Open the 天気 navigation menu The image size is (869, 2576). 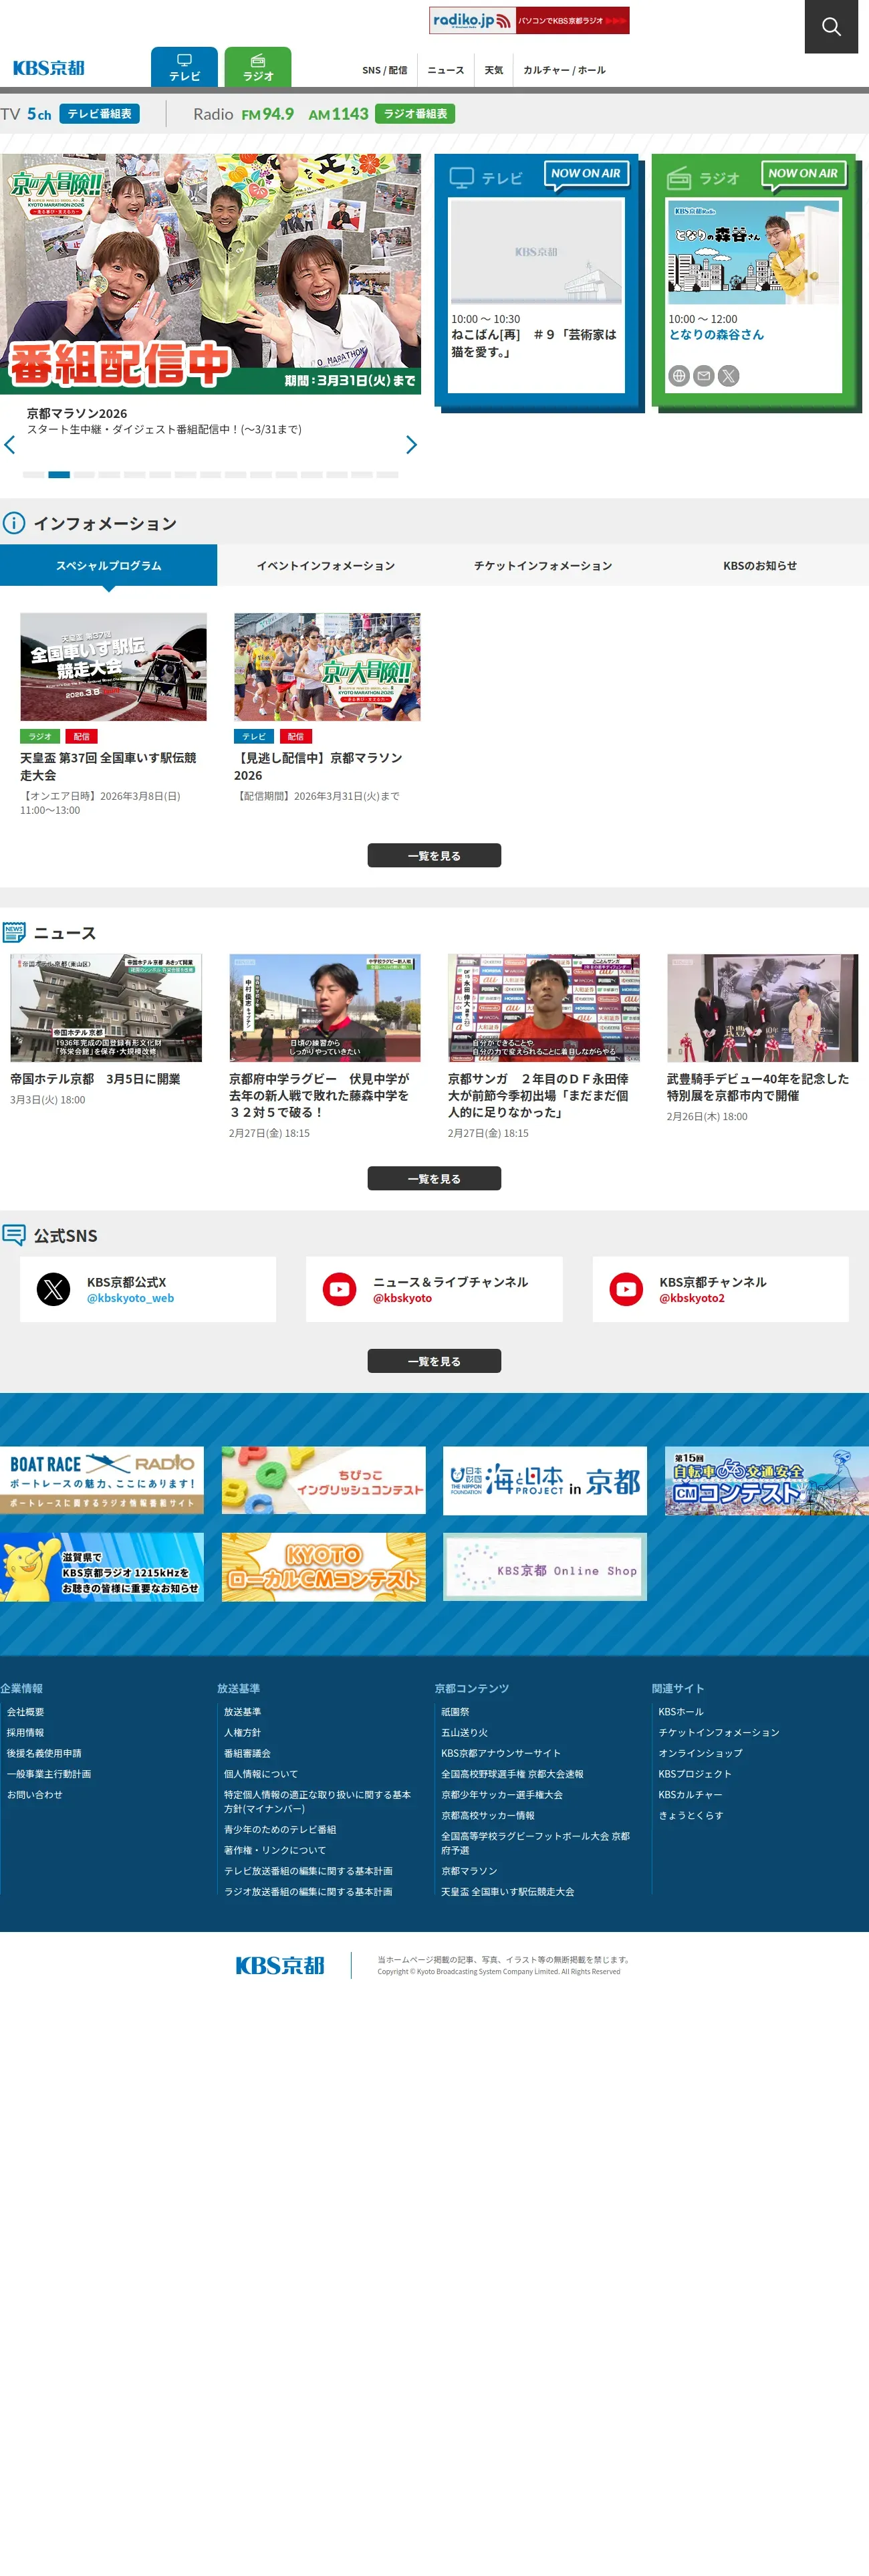tap(494, 70)
